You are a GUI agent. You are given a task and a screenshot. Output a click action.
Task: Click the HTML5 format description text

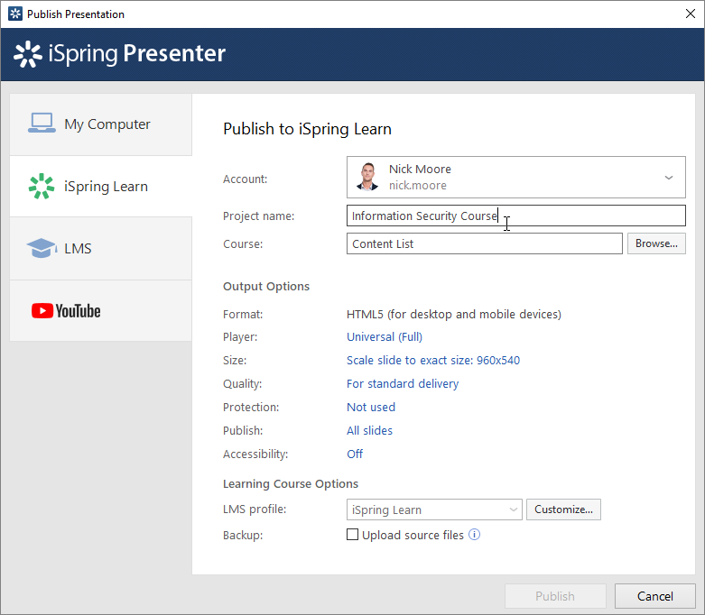(454, 314)
